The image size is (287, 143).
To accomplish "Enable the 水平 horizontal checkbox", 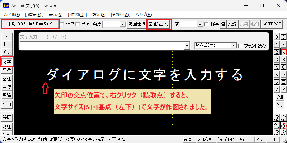I will (62, 24).
